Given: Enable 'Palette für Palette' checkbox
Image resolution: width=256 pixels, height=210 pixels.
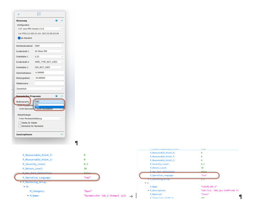Looking at the screenshot, I should click(19, 123).
